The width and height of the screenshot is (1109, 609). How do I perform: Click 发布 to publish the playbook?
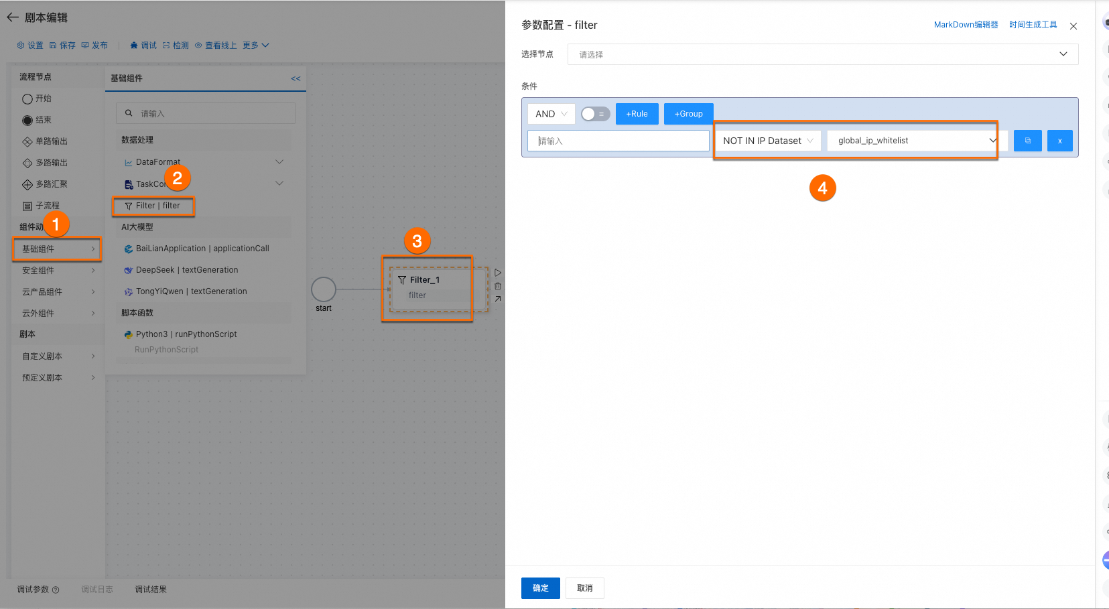(x=94, y=46)
